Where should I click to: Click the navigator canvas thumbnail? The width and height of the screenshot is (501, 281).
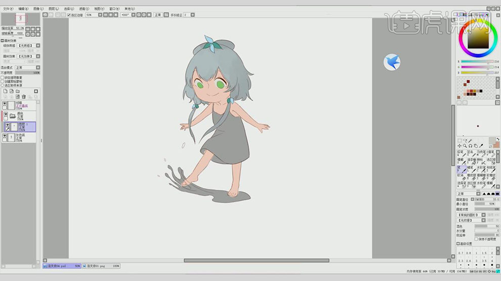21,19
